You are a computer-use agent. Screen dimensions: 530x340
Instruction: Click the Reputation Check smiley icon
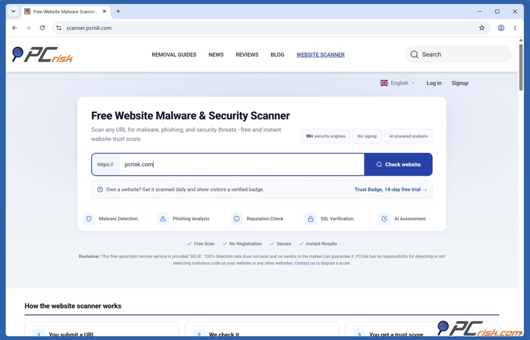[x=237, y=219]
